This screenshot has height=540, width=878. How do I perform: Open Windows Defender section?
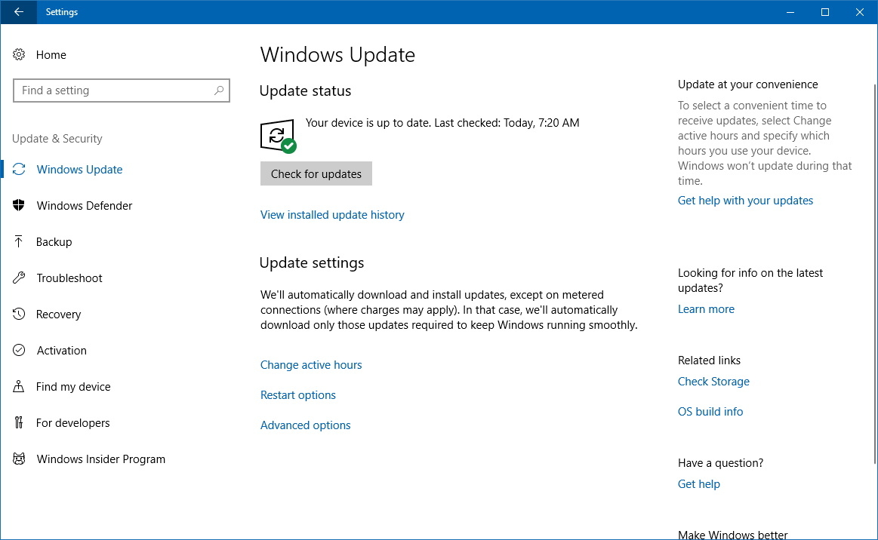(x=85, y=206)
